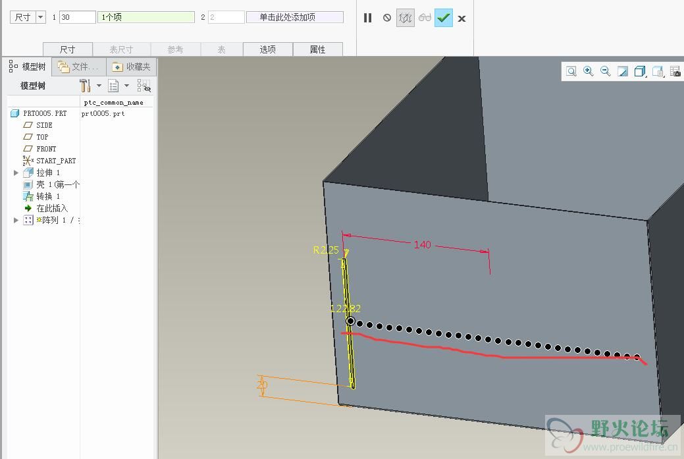Open the display style cube icon
Viewport: 684px width, 459px height.
pos(640,71)
